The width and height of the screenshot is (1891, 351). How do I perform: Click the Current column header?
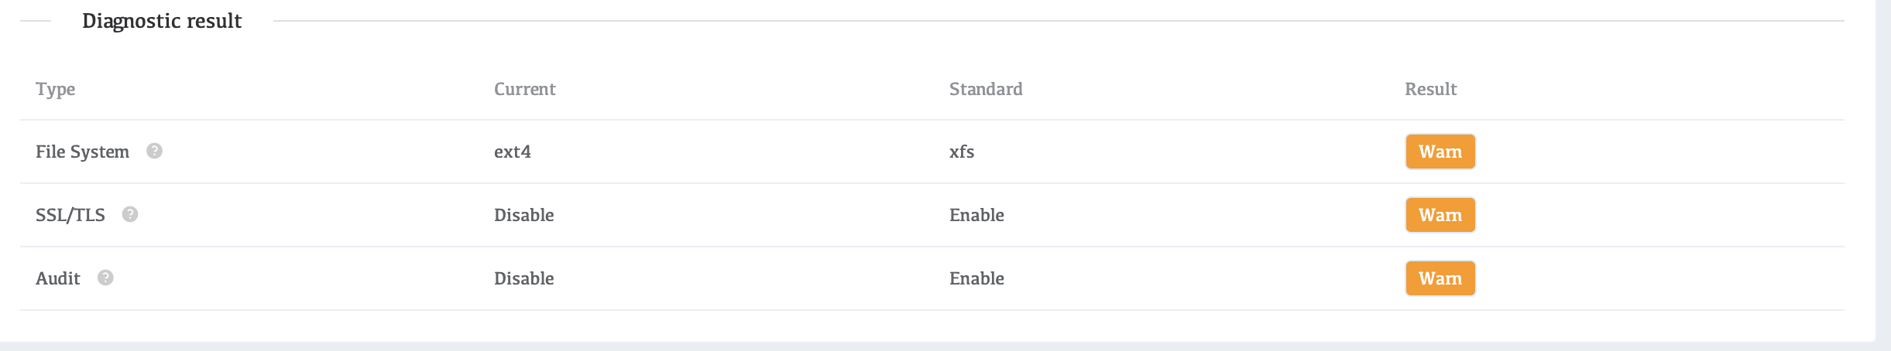click(524, 89)
